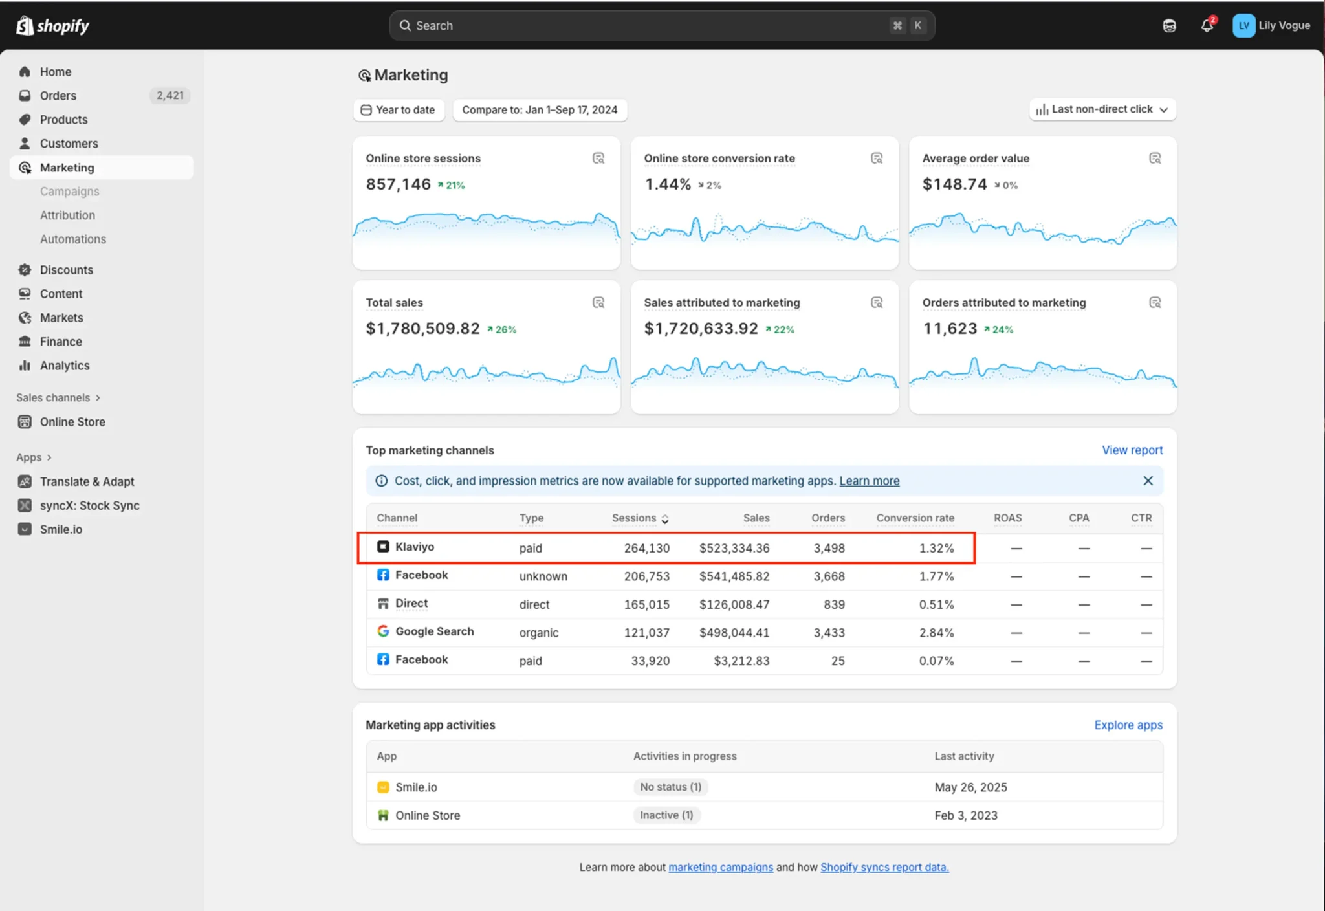Open Analytics from the sidebar
Image resolution: width=1325 pixels, height=911 pixels.
pyautogui.click(x=65, y=366)
